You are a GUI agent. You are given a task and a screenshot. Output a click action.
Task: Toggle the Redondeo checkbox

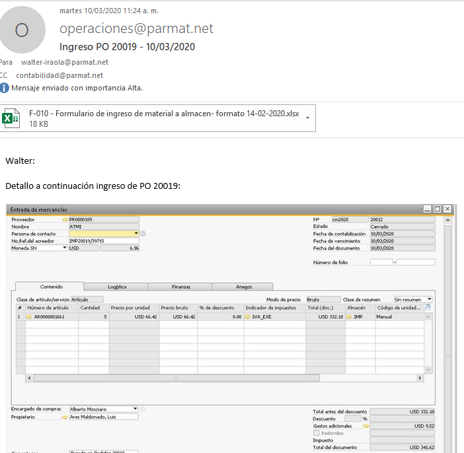316,433
